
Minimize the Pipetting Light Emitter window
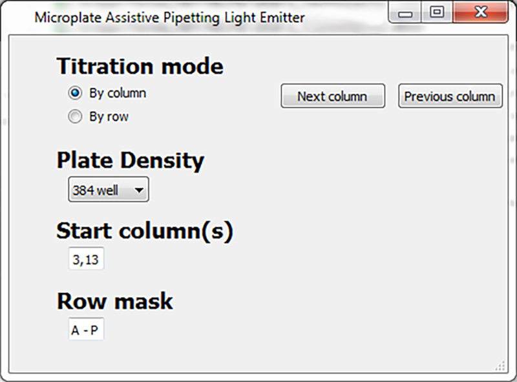click(x=405, y=13)
